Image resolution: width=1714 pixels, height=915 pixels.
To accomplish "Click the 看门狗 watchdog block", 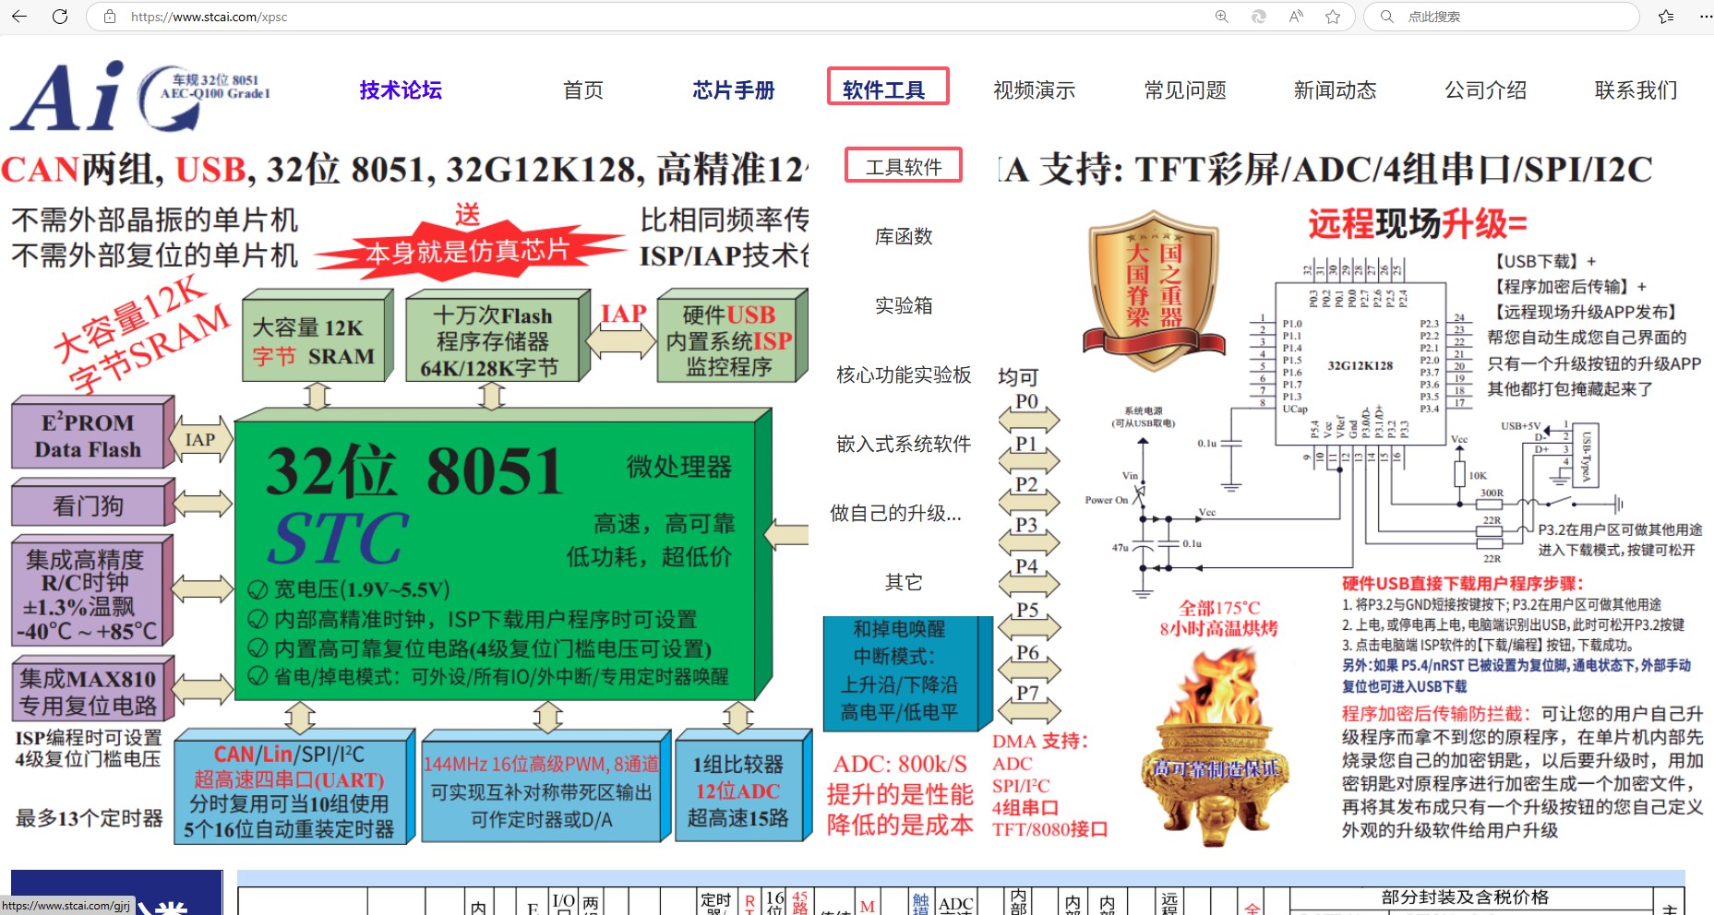I will point(92,504).
